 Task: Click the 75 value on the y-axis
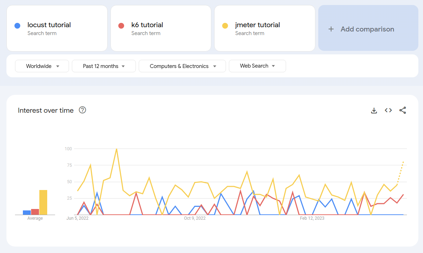69,165
